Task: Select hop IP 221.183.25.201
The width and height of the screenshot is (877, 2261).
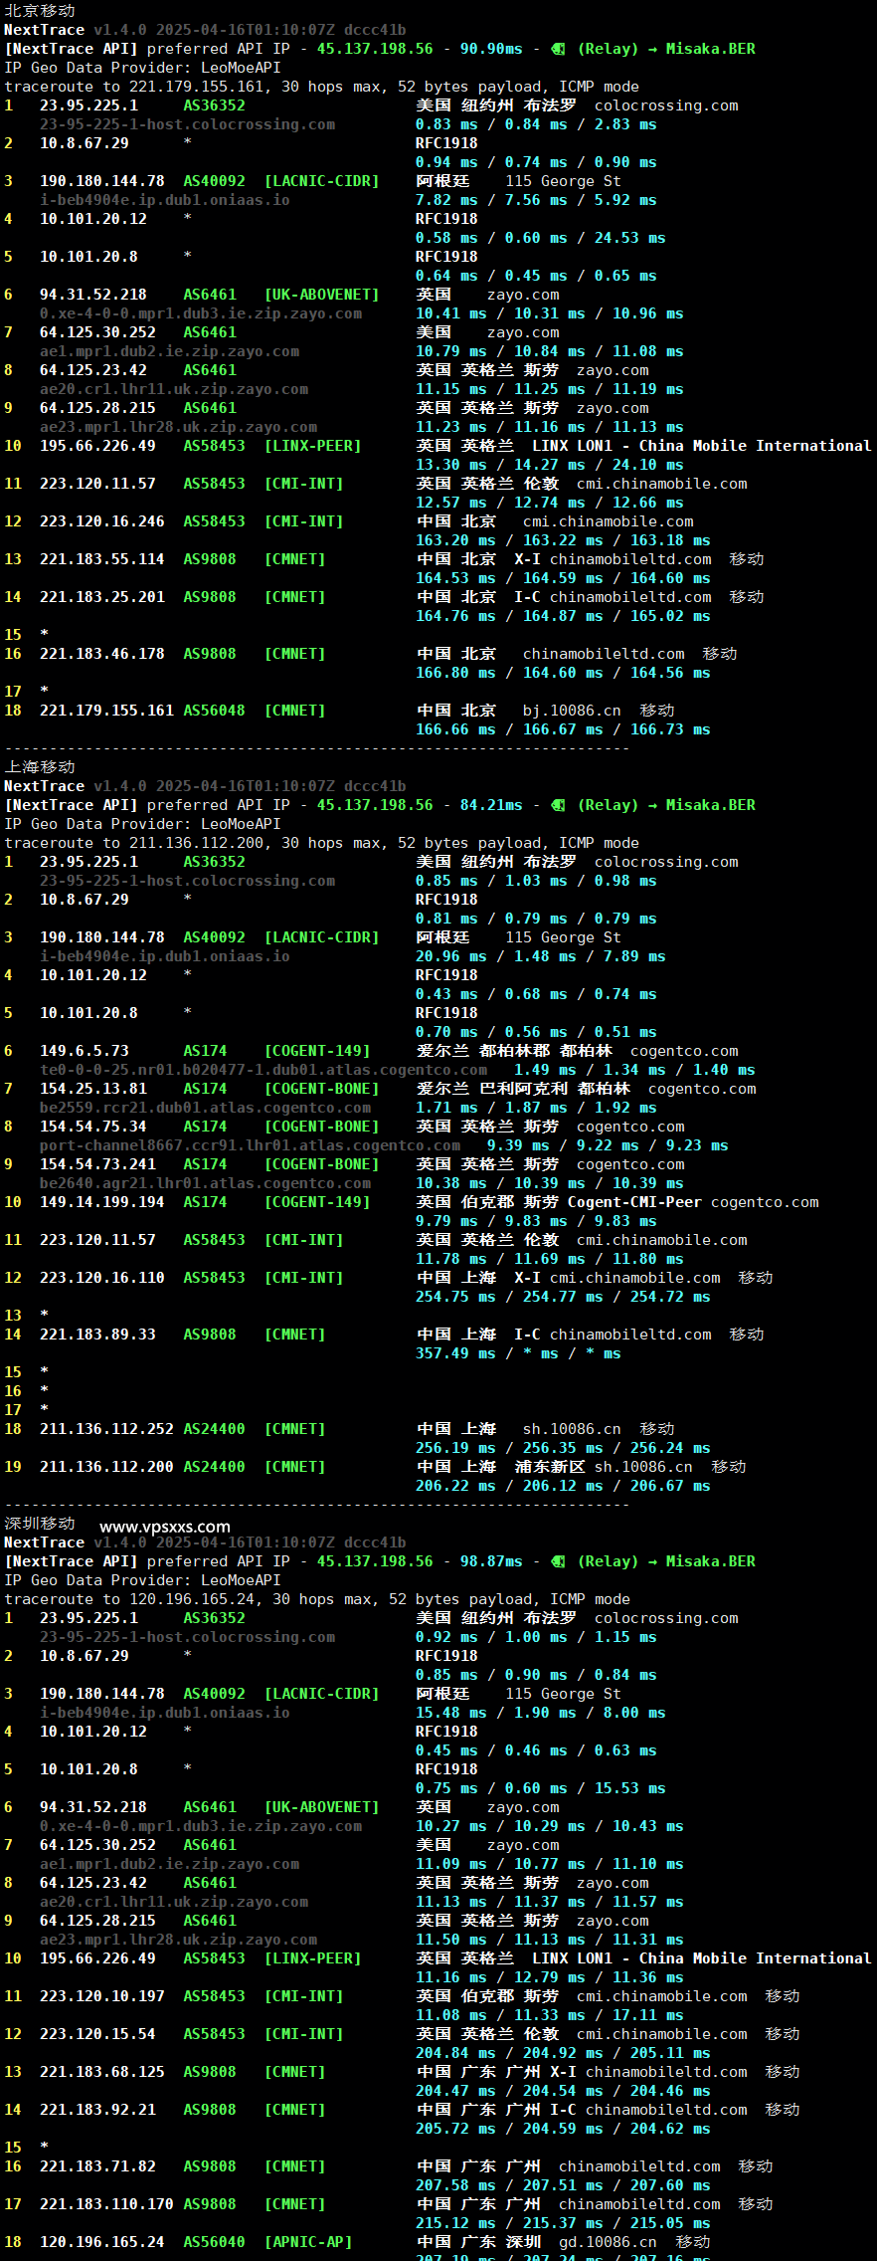Action: click(102, 597)
